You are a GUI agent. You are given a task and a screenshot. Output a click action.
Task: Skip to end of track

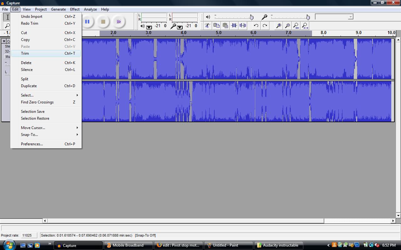click(x=119, y=22)
